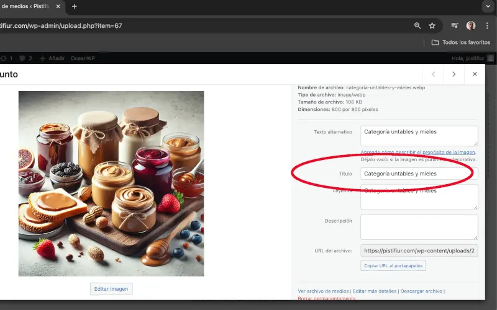Click the zoom magnifier icon in address bar
Image resolution: width=497 pixels, height=310 pixels.
coord(417,25)
